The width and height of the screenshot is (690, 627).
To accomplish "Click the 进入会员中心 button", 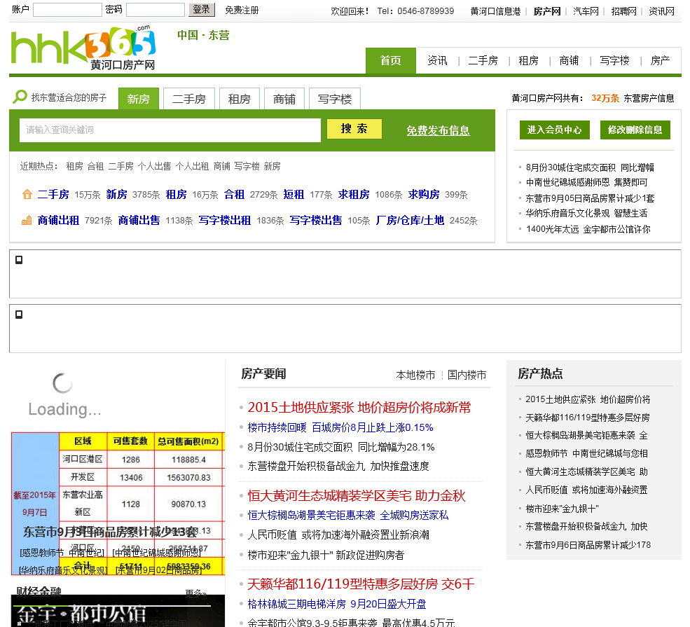I will click(x=555, y=130).
